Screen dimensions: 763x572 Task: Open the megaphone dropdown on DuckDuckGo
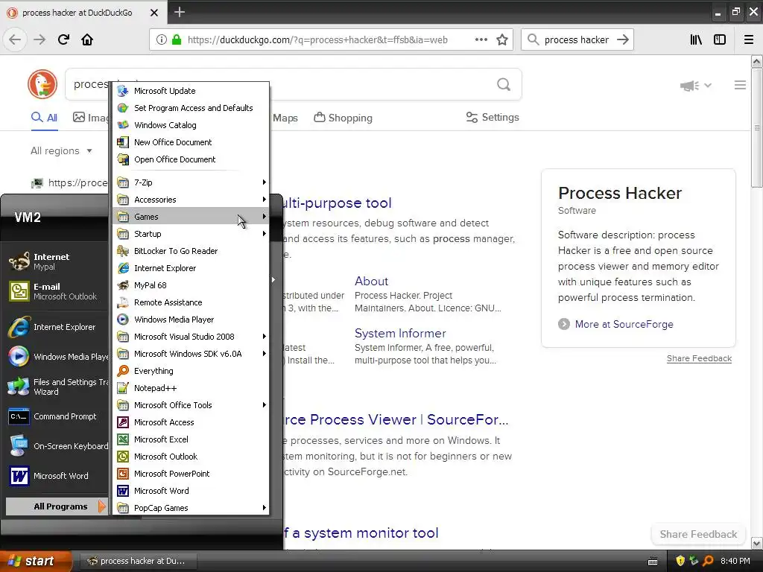[696, 86]
